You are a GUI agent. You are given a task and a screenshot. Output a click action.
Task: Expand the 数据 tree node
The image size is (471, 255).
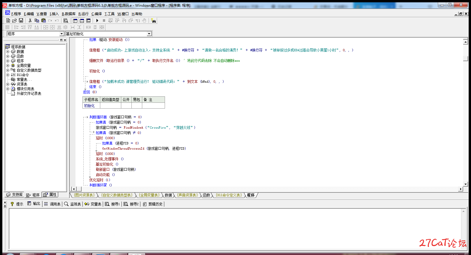coord(8,52)
